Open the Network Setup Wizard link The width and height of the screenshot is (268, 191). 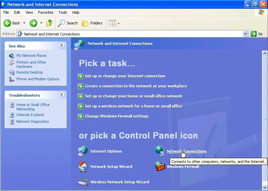coord(111,167)
